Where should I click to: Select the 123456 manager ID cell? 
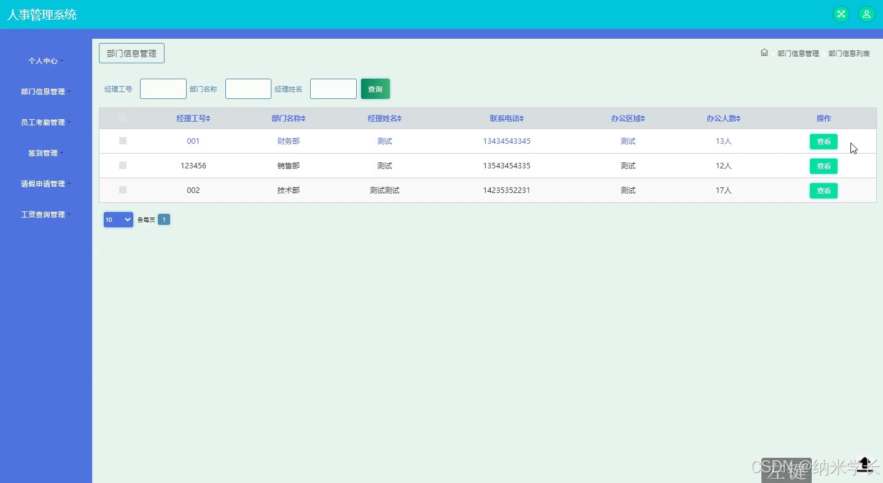pyautogui.click(x=193, y=165)
